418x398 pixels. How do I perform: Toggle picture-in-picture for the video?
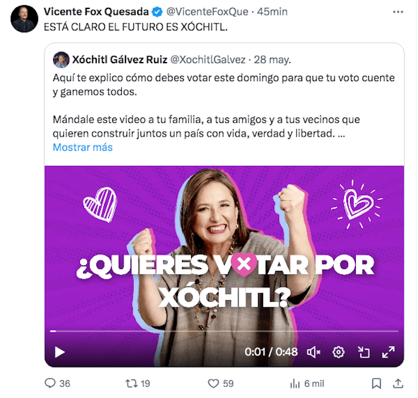(x=363, y=352)
